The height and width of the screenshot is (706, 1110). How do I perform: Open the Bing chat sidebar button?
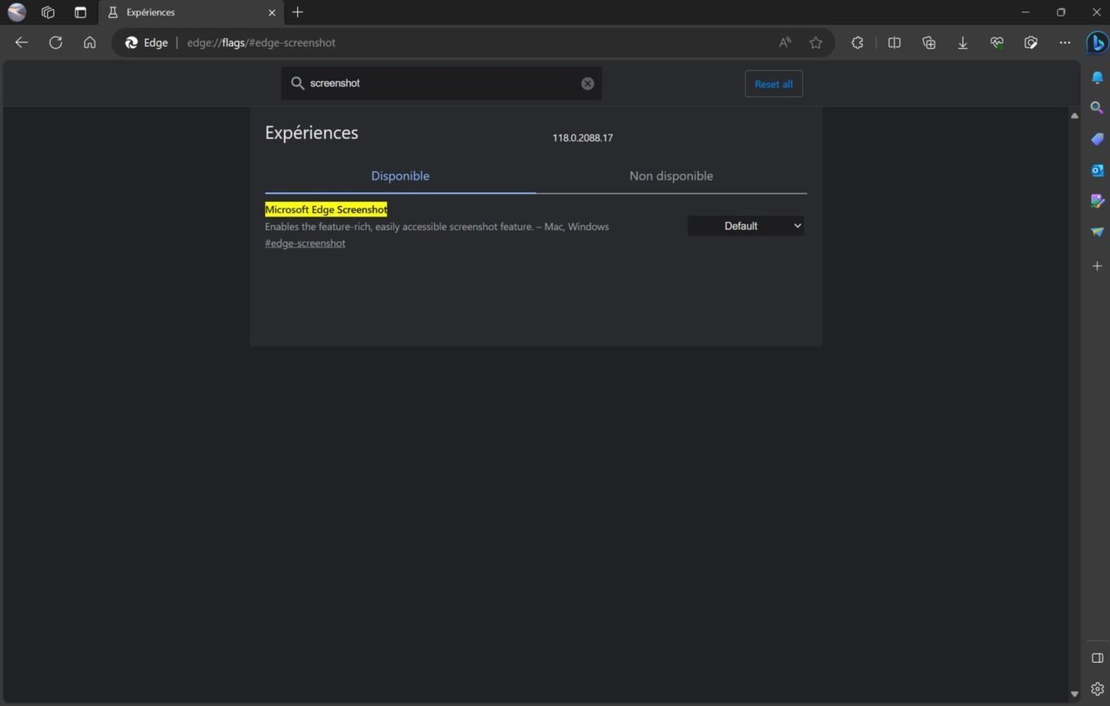[x=1097, y=42]
